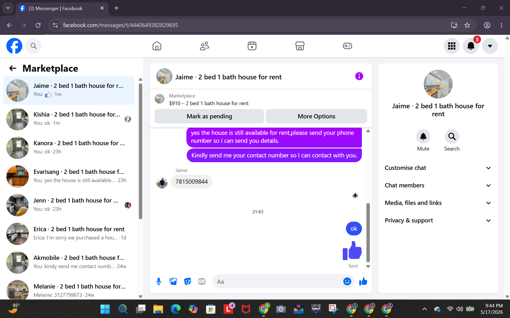The height and width of the screenshot is (318, 510).
Task: Go back using the Marketplace back arrow
Action: tap(13, 68)
